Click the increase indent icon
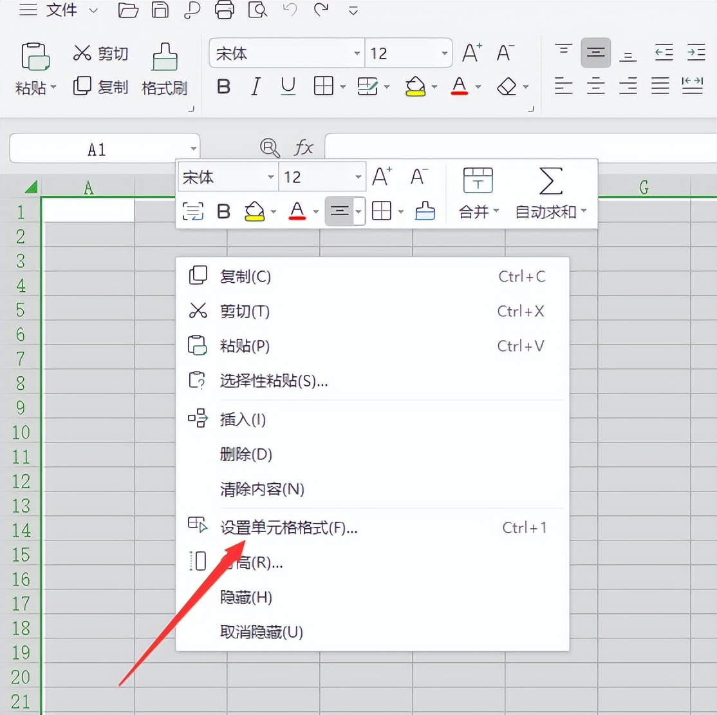This screenshot has width=717, height=715. [696, 53]
